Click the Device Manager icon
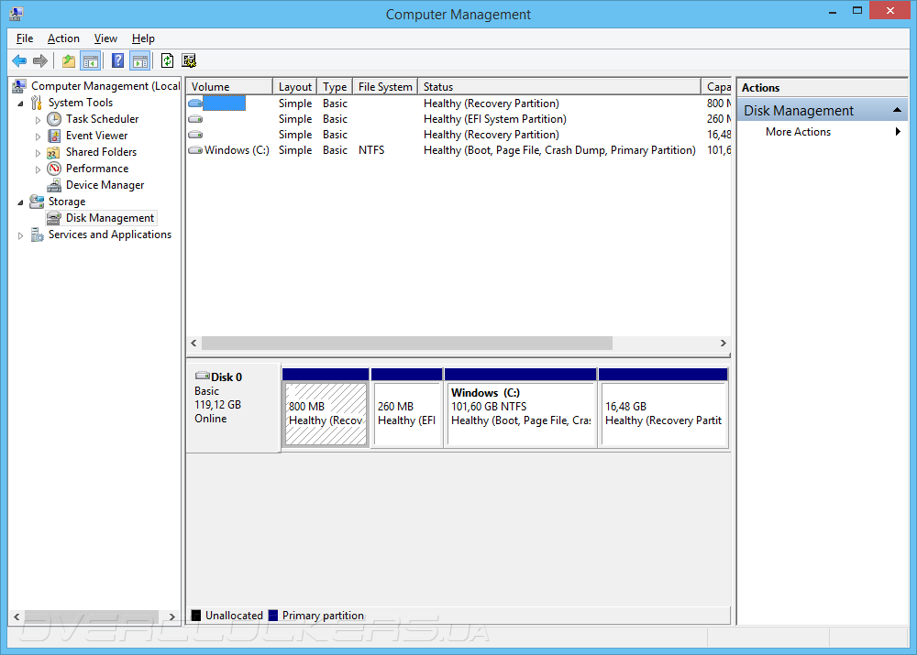Viewport: 917px width, 655px height. [54, 185]
